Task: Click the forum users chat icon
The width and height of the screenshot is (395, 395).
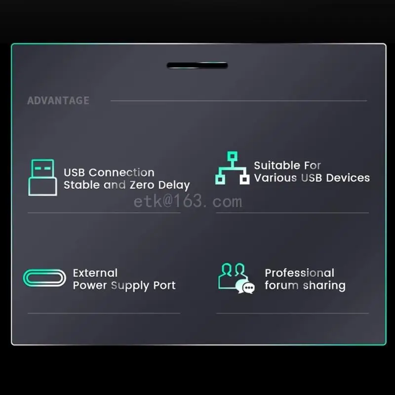Action: pyautogui.click(x=237, y=278)
